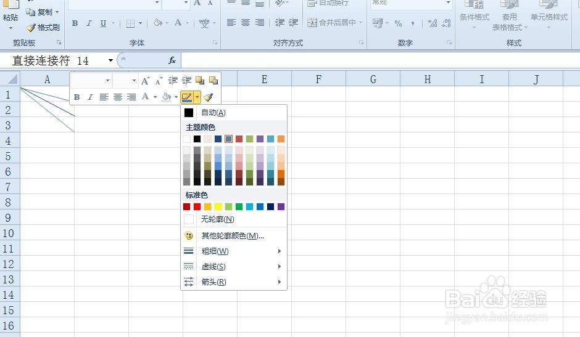Click the Underline button in the ribbon
580x337 pixels.
click(103, 23)
